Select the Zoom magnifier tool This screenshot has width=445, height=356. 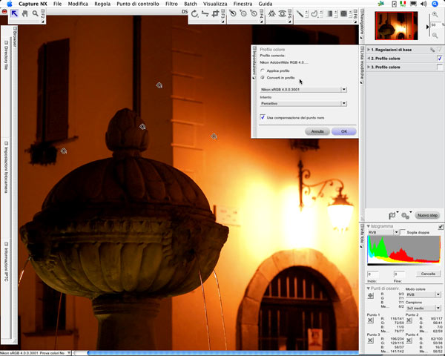35,13
